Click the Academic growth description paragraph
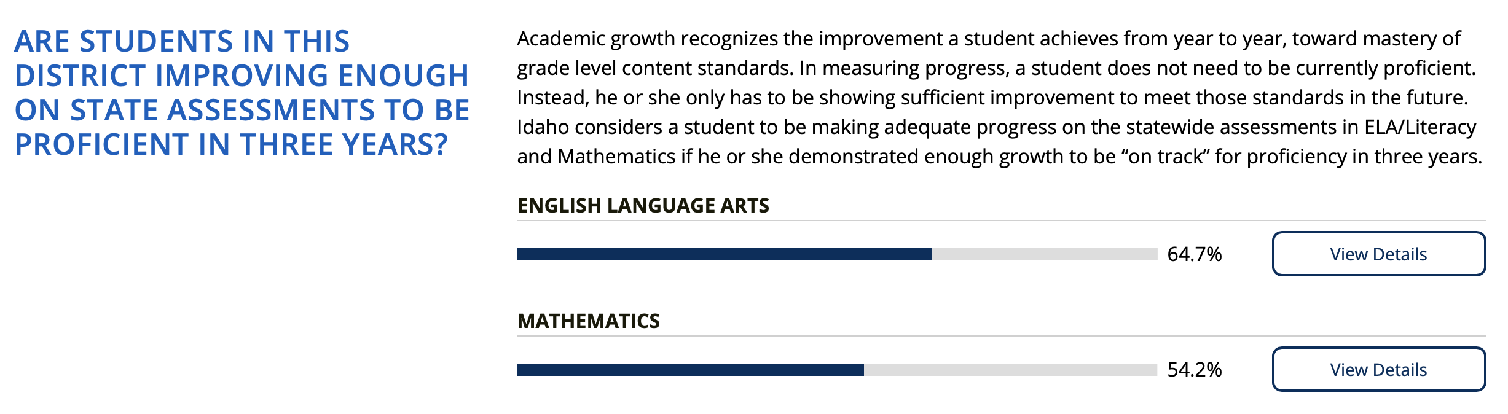The height and width of the screenshot is (414, 1508). [x=999, y=98]
